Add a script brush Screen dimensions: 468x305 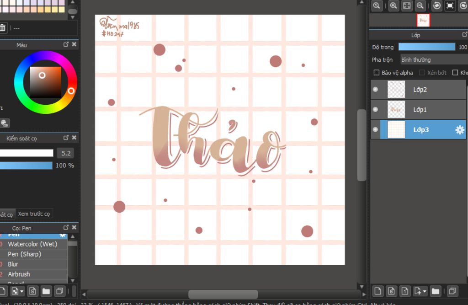(32, 291)
